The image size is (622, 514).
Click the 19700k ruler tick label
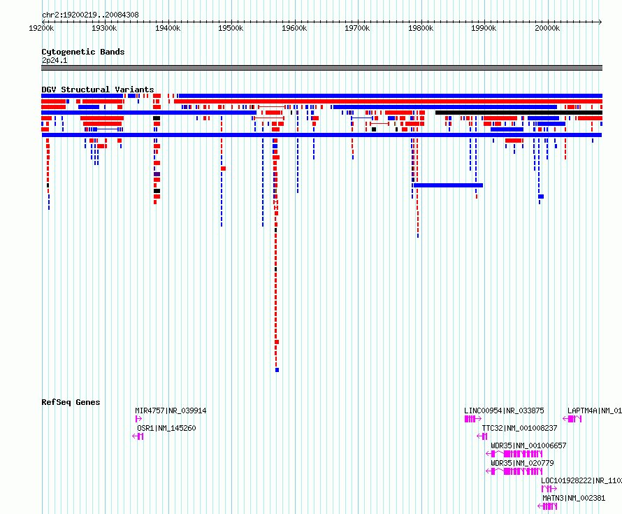357,28
